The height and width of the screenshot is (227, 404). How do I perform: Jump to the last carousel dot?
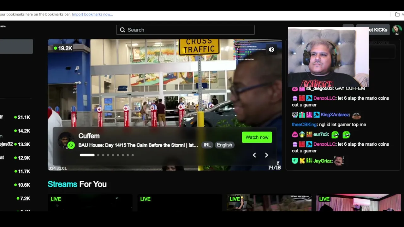click(133, 155)
